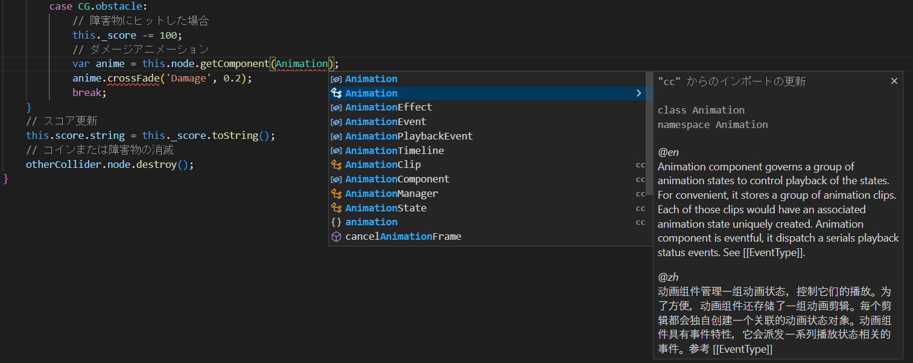Click the variable icon beside AnimationTimeline
Viewport: 913px width, 363px height.
point(337,151)
